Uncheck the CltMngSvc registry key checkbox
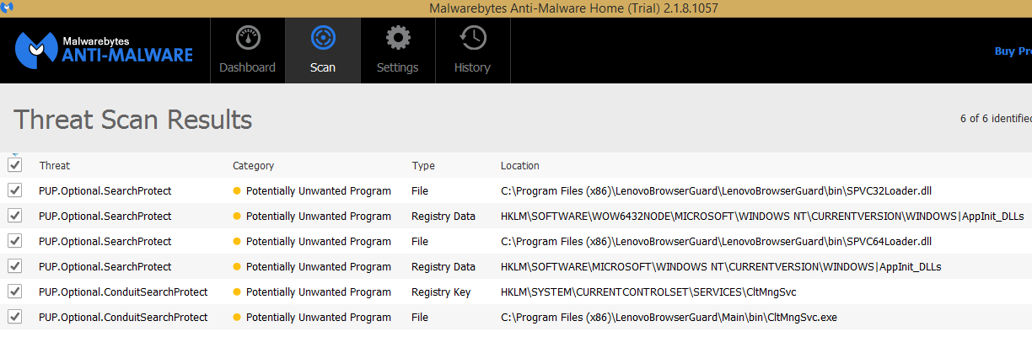The height and width of the screenshot is (337, 1032). pos(14,292)
